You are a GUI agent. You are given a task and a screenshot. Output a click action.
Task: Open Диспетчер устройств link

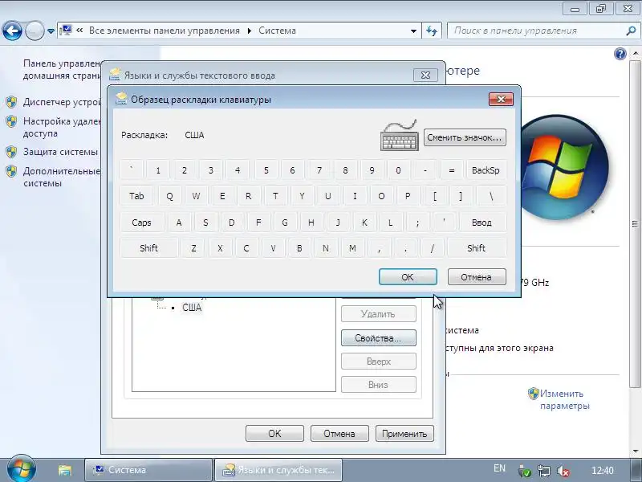[x=62, y=102]
